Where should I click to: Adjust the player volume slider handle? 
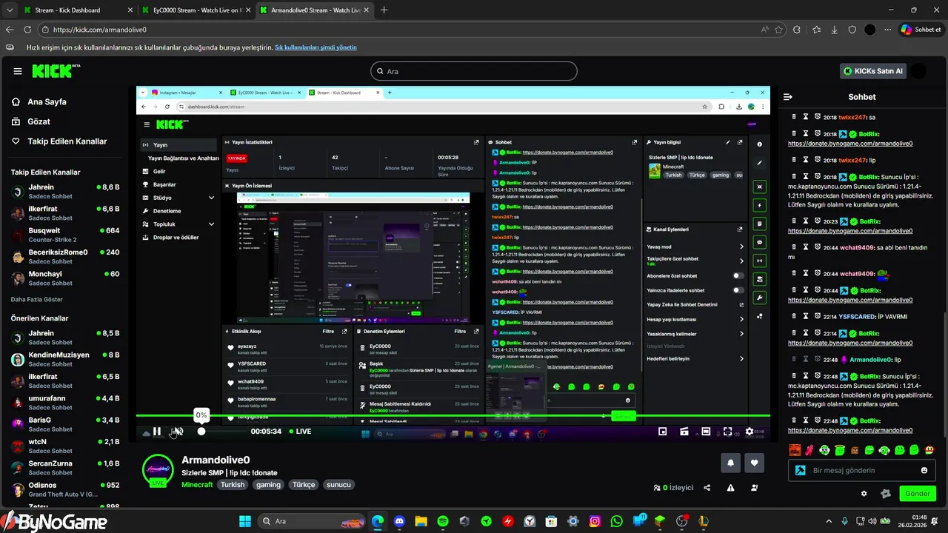tap(201, 432)
